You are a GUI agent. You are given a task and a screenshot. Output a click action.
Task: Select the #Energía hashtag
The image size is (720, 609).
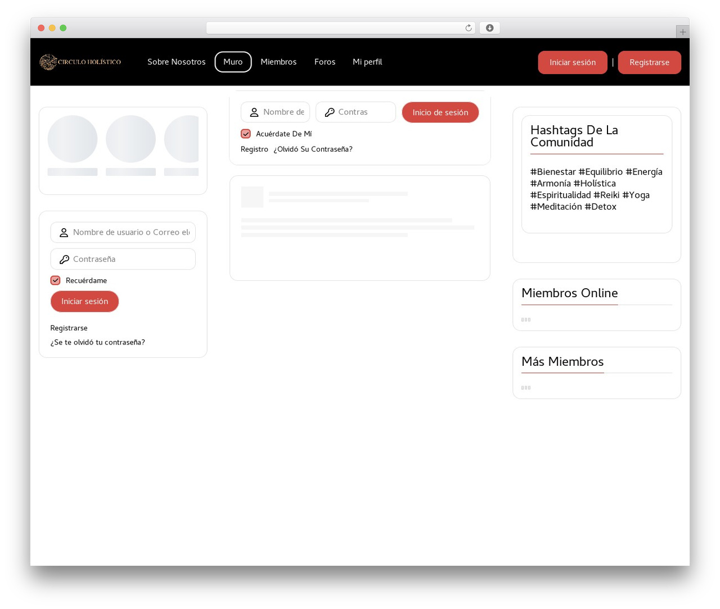point(644,172)
